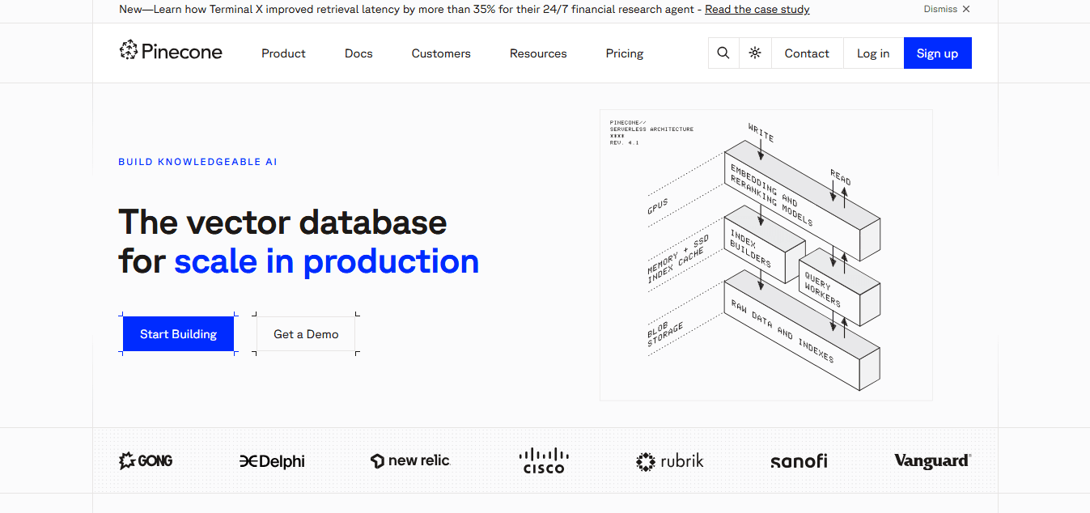Click the Log in button
This screenshot has width=1090, height=513.
(x=873, y=53)
